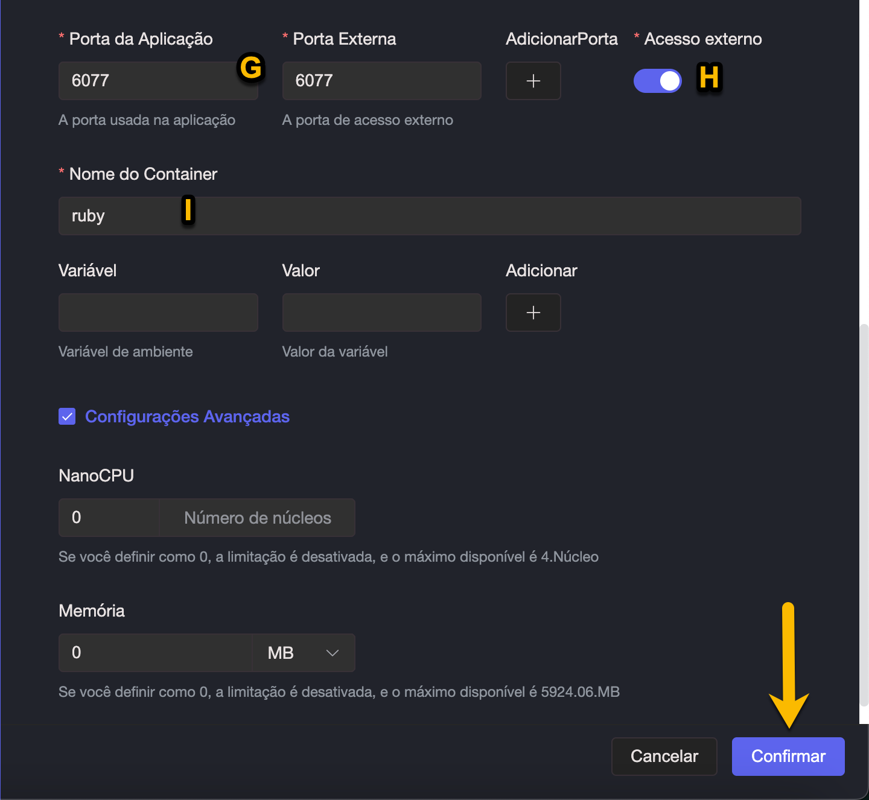
Task: Focus the Porta Externa input field
Action: coord(382,81)
